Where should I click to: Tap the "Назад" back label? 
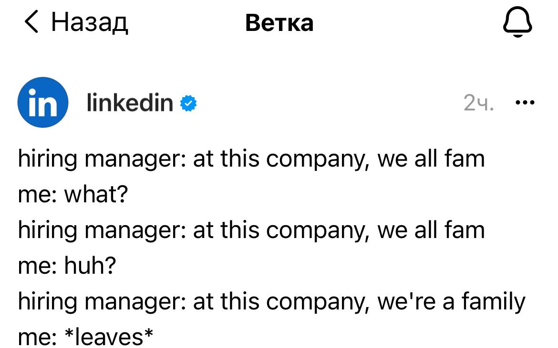(90, 22)
